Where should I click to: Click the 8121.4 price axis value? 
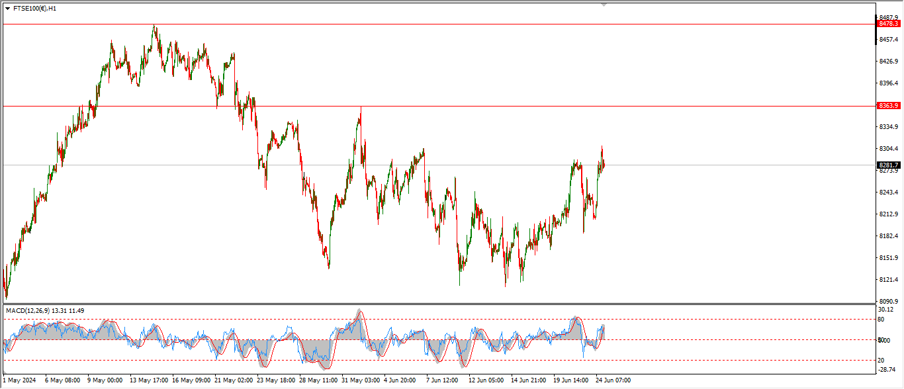click(x=888, y=280)
